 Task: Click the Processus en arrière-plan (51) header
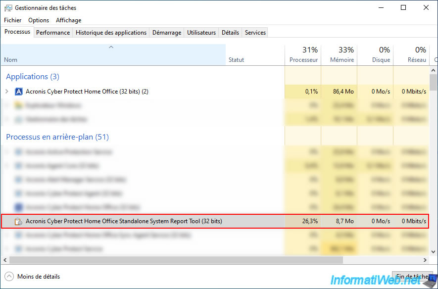click(57, 137)
